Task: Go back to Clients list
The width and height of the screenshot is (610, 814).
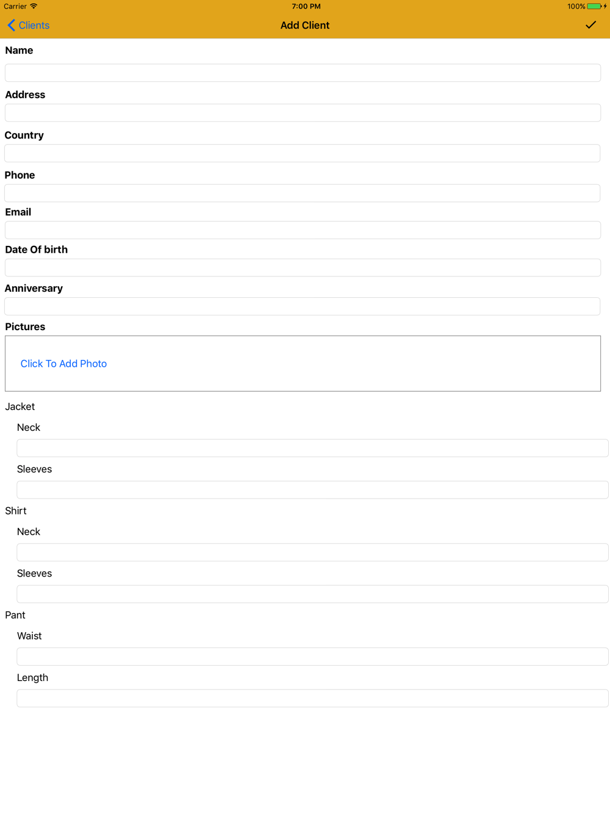Action: point(28,25)
